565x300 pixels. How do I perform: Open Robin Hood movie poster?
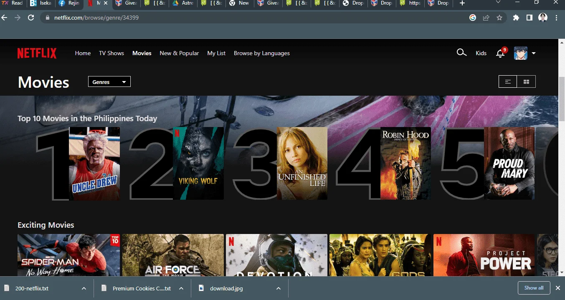pos(405,163)
